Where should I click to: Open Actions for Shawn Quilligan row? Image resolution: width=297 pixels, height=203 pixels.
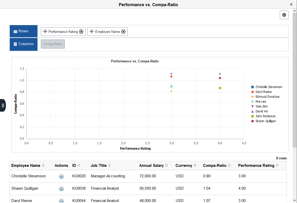pos(61,189)
